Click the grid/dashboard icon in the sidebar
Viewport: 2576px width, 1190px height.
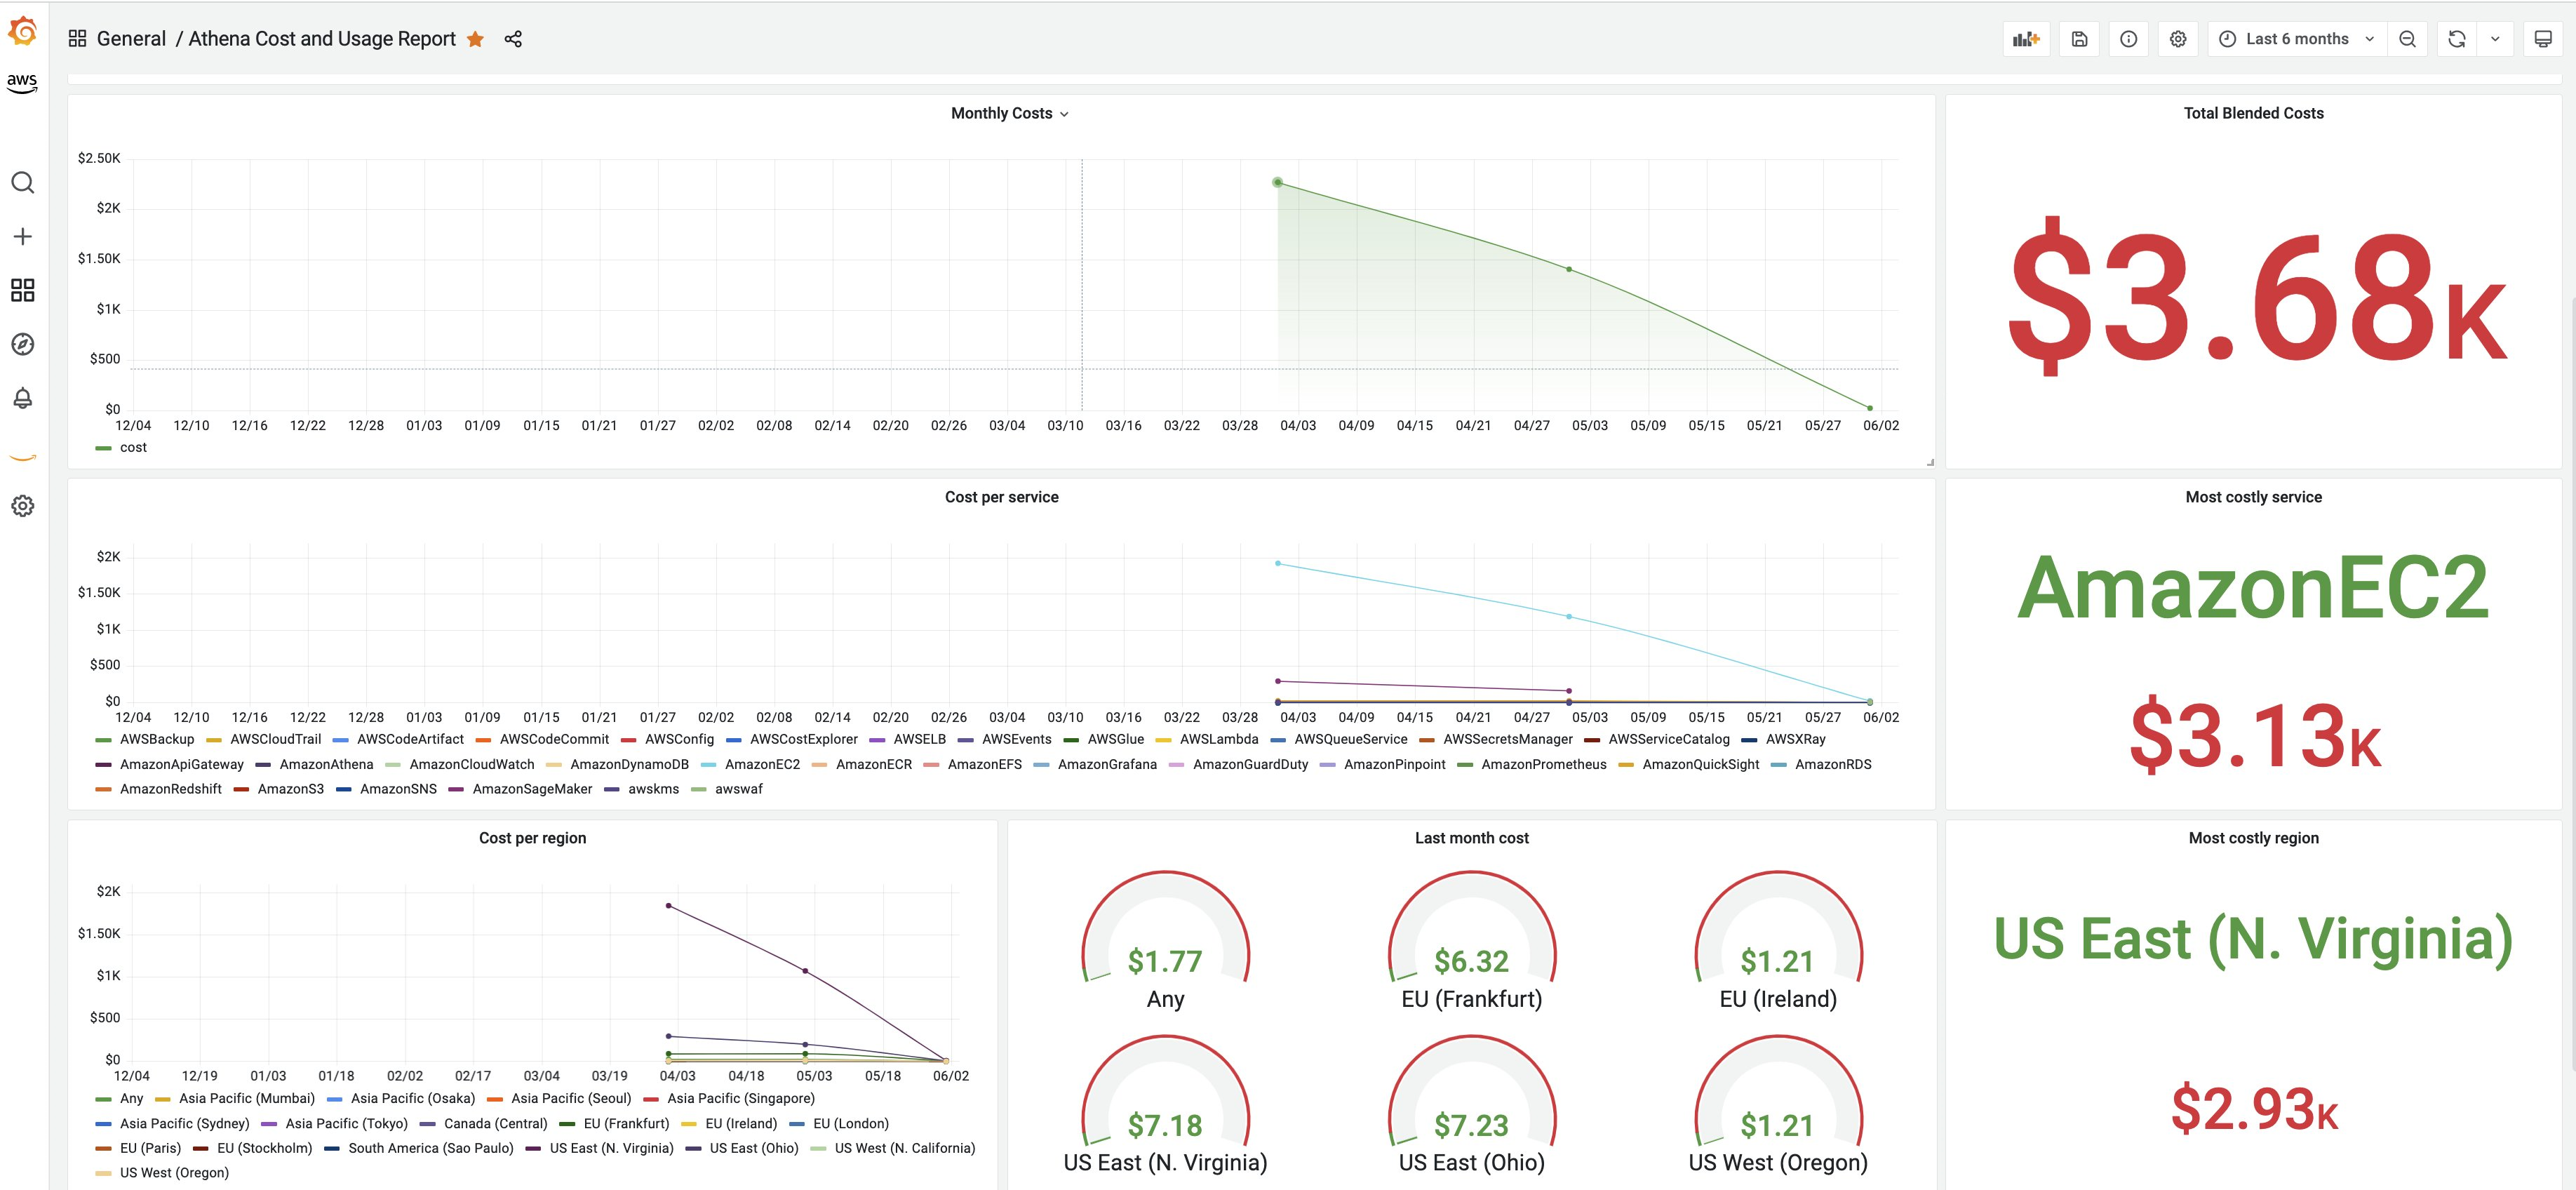click(25, 291)
